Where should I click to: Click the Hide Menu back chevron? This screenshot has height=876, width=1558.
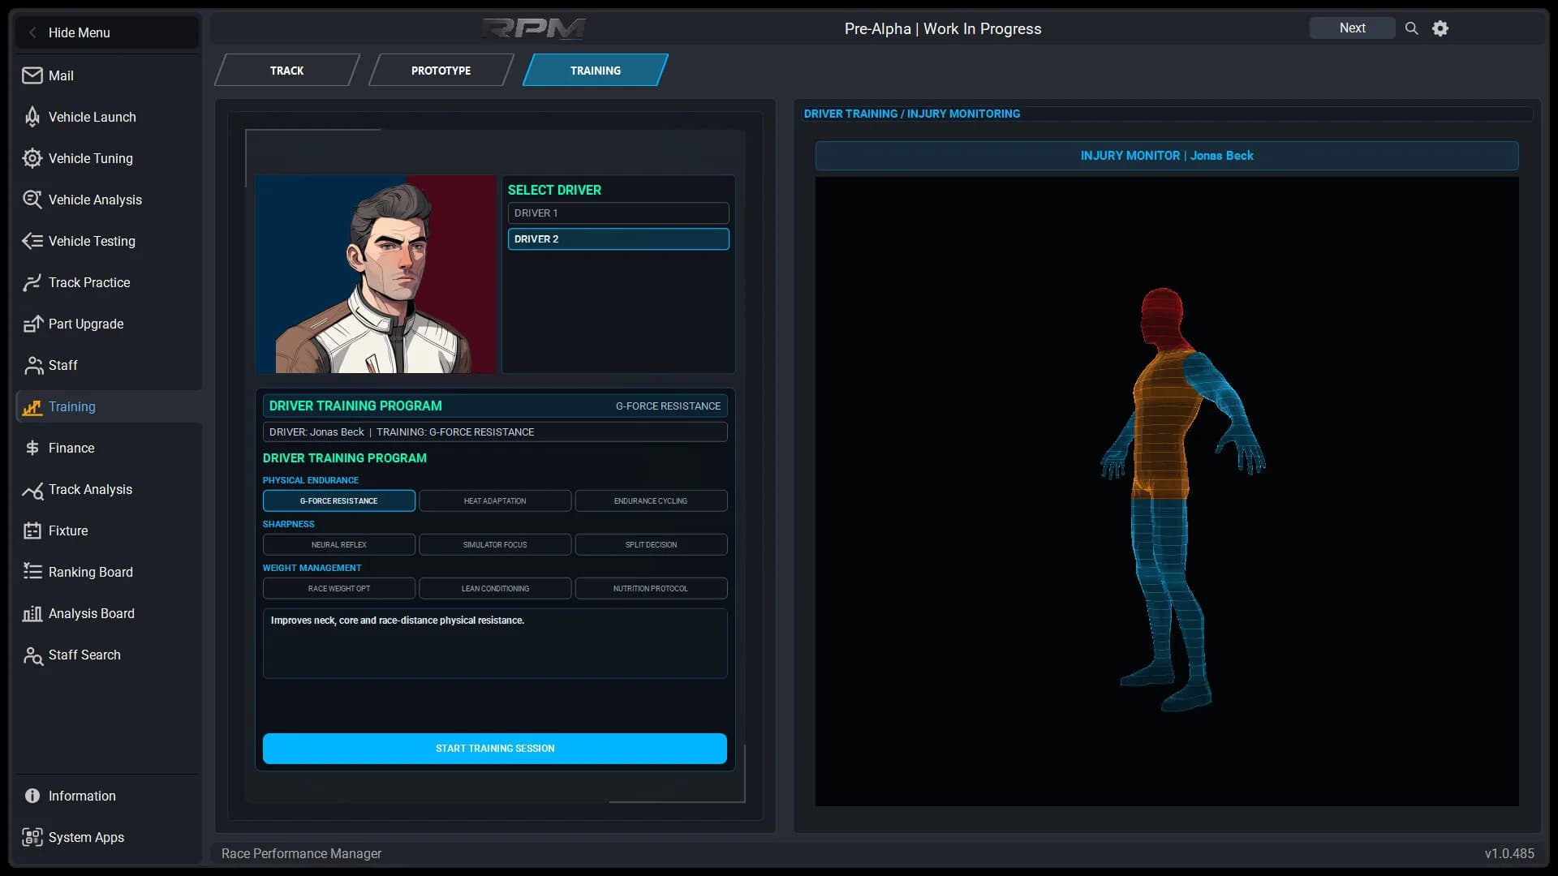click(x=32, y=32)
